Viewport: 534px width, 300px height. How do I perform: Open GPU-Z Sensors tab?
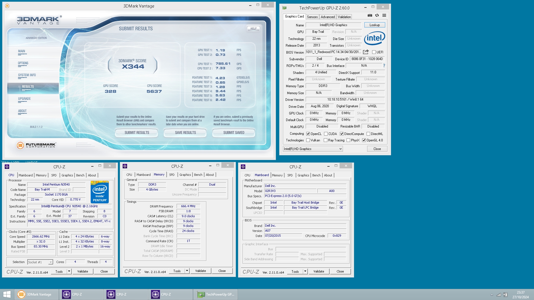pyautogui.click(x=312, y=17)
